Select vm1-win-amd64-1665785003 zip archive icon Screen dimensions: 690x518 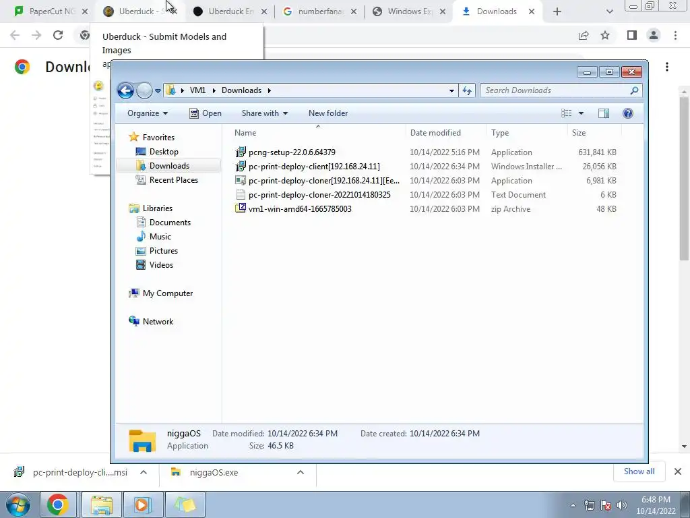241,209
